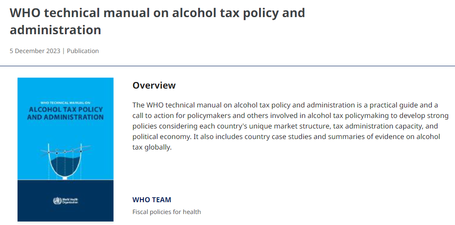Click the first line of the overview paragraph
Image resolution: width=455 pixels, height=225 pixels.
point(285,105)
